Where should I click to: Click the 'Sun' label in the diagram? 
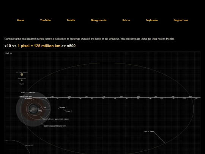(31, 111)
